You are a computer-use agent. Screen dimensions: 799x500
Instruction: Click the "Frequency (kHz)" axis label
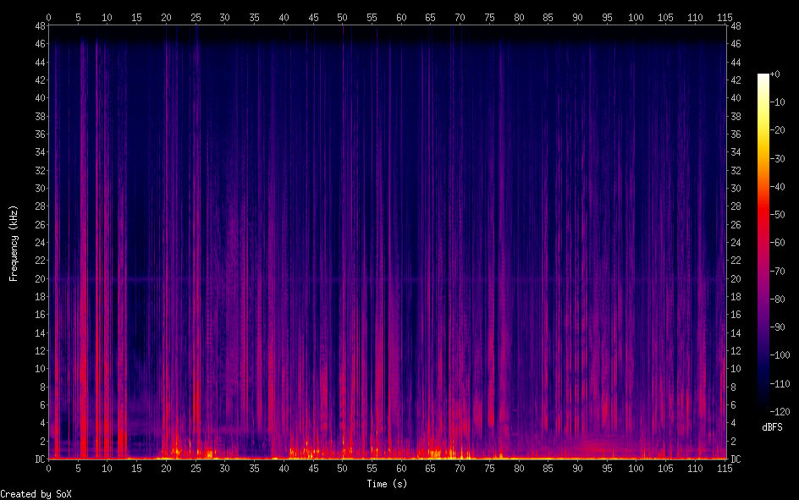[x=14, y=243]
